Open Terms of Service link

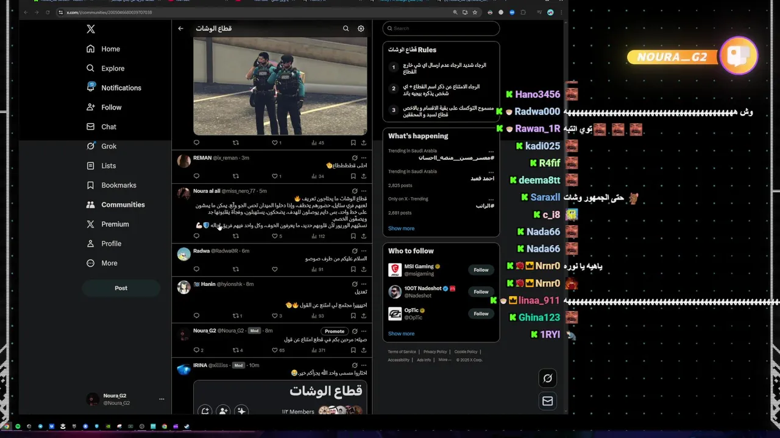click(x=402, y=352)
